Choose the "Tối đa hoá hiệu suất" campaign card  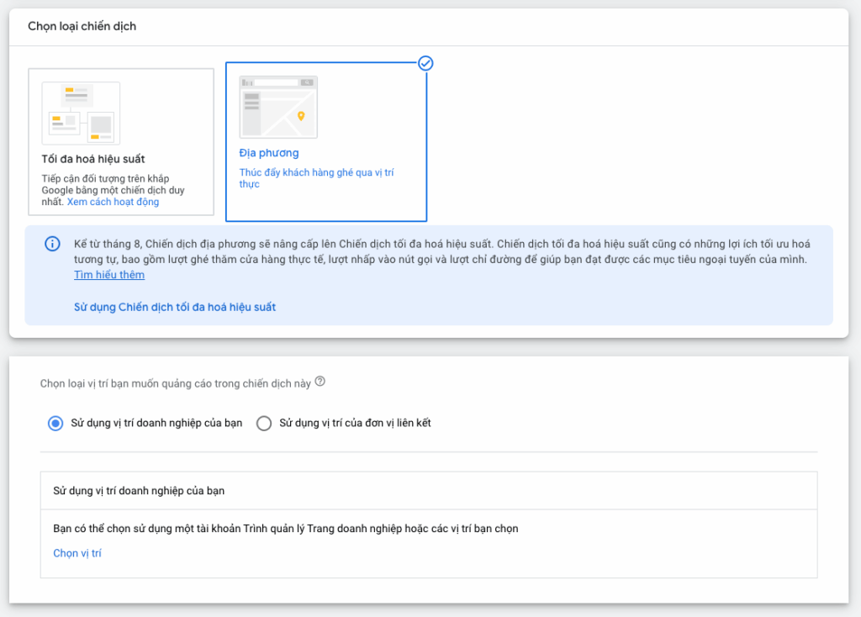[121, 142]
